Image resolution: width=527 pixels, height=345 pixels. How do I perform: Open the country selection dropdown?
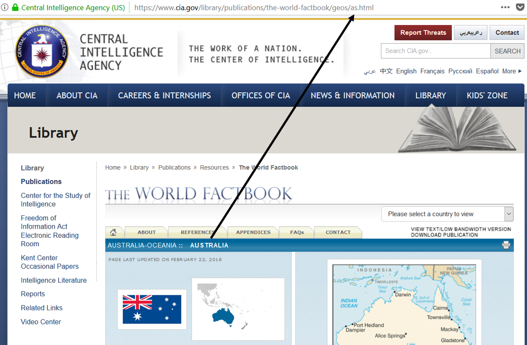pyautogui.click(x=447, y=214)
